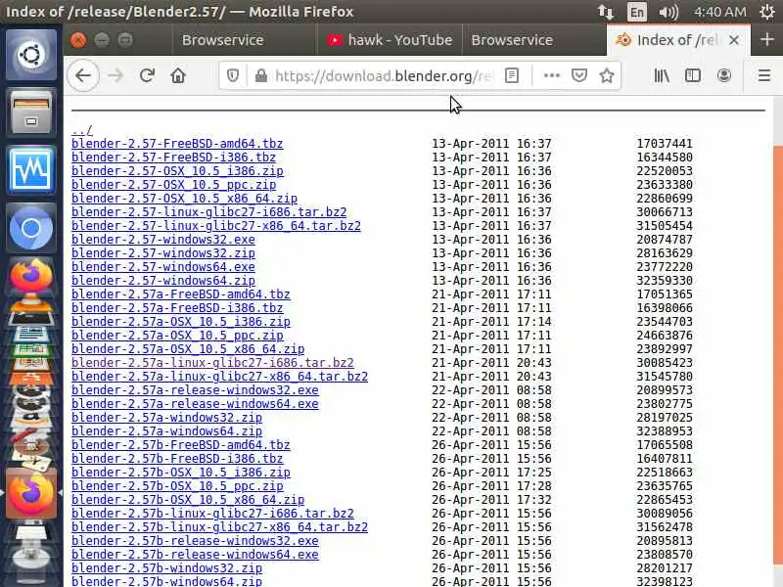
Task: Open network connections indicator
Action: point(606,12)
